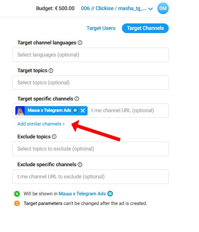Open Маша x Telegram Ads link at bottom

point(82,194)
